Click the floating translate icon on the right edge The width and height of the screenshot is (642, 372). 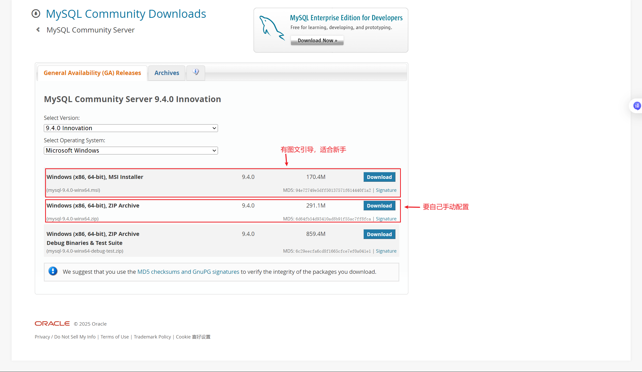click(x=637, y=105)
